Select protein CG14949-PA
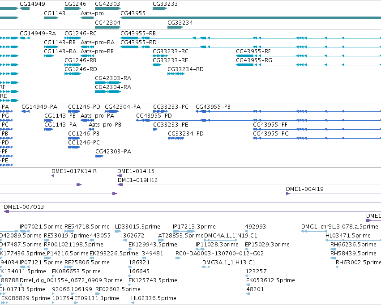This screenshot has width=381, height=305. (x=39, y=107)
